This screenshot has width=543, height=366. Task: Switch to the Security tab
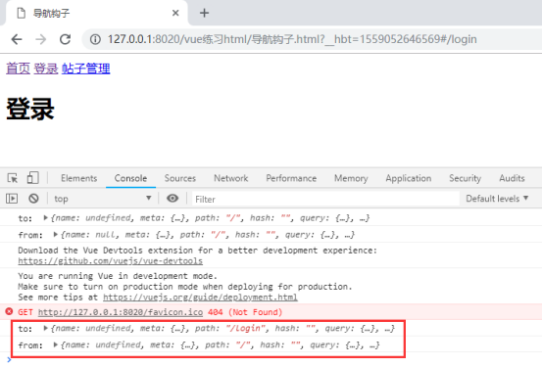pos(466,178)
